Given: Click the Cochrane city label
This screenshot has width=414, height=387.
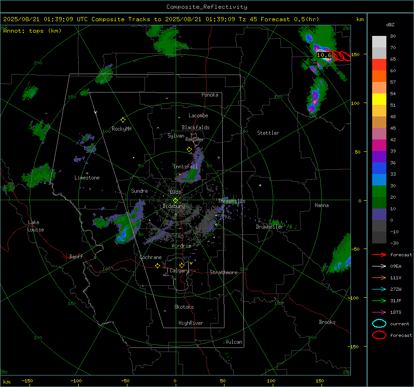Looking at the screenshot, I should click(x=150, y=257).
